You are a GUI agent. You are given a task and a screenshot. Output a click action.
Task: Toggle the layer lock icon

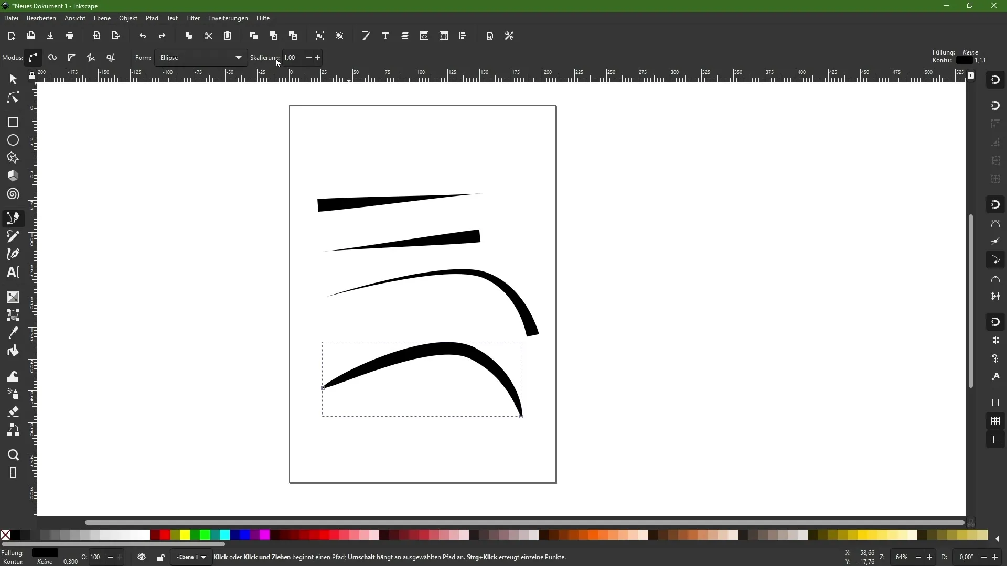pyautogui.click(x=161, y=558)
